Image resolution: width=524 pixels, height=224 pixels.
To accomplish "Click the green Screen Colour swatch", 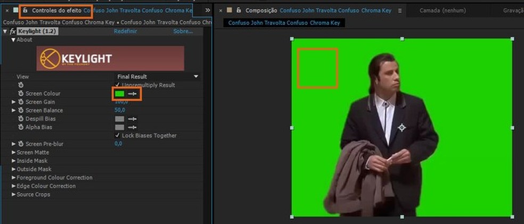I will (119, 94).
